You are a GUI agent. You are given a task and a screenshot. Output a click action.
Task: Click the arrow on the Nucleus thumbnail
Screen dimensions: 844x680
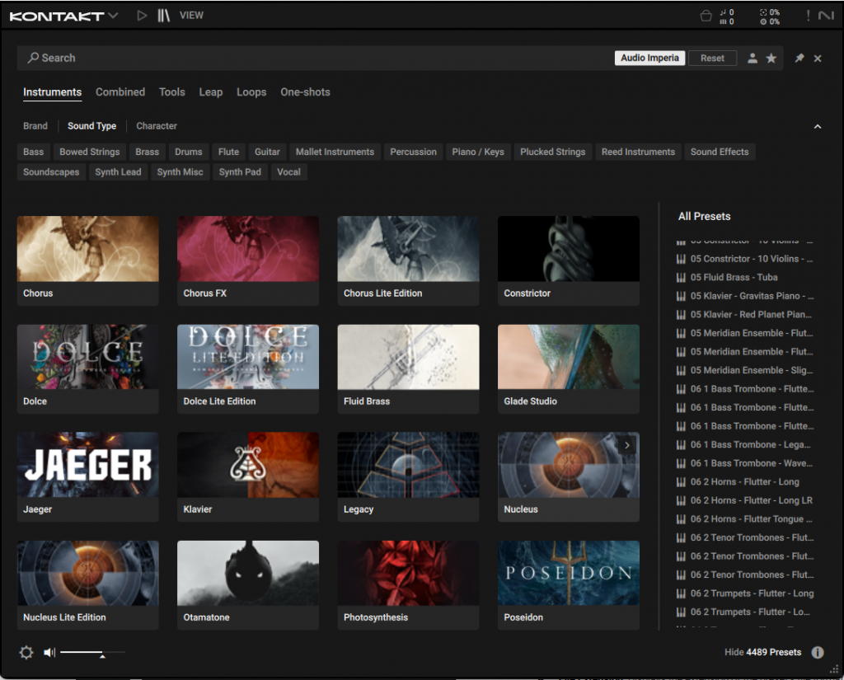click(627, 445)
